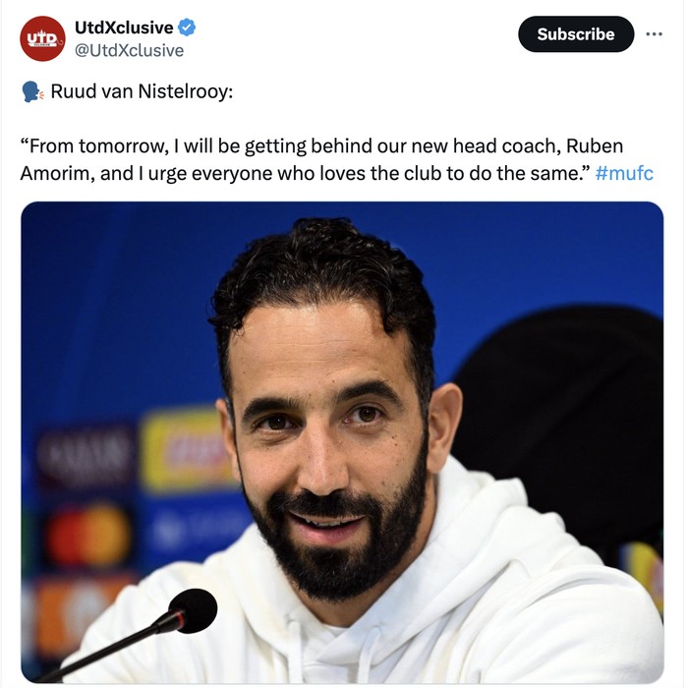This screenshot has height=688, width=688.
Task: Click the Subscribe button
Action: tap(576, 34)
